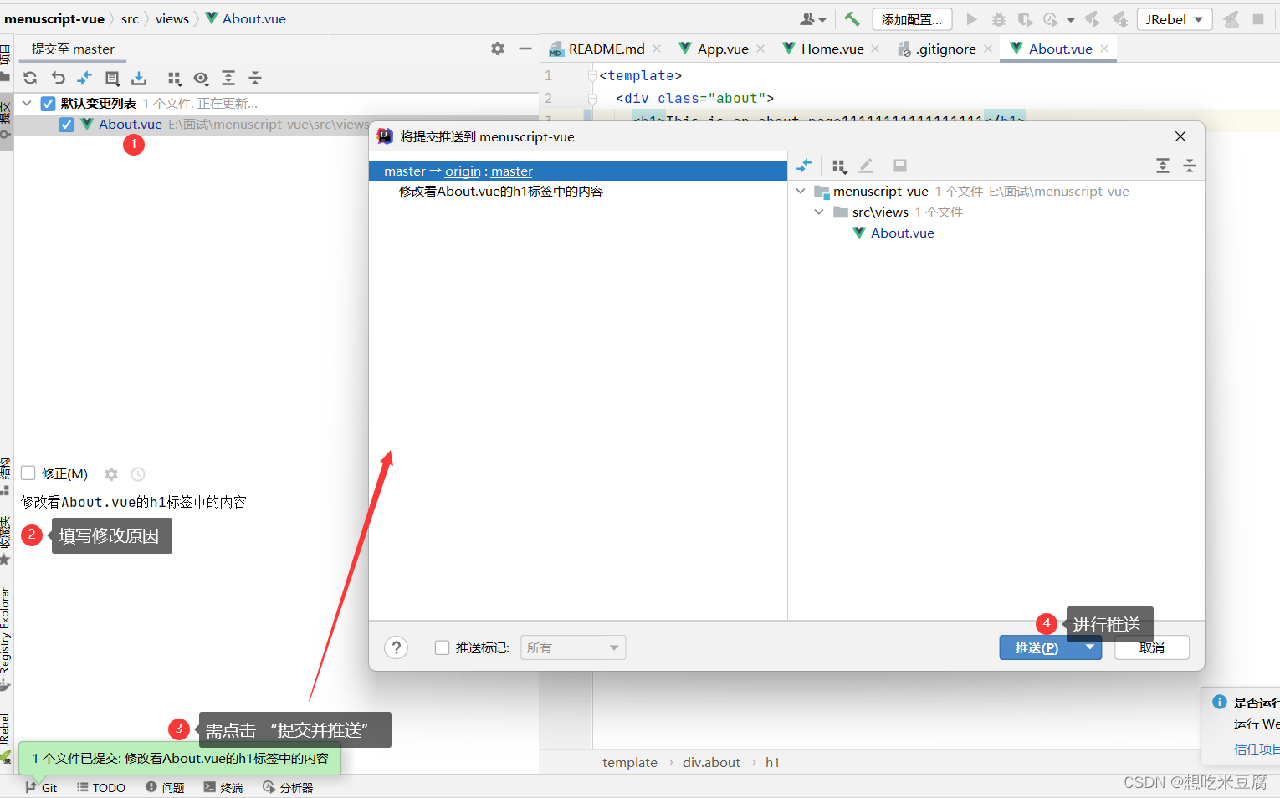Open the 所有 push tags dropdown
Viewport: 1280px width, 798px height.
click(573, 647)
